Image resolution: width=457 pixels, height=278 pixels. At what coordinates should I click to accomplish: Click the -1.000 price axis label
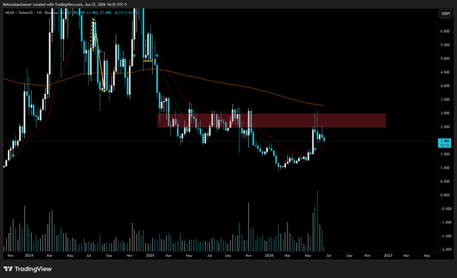445,222
